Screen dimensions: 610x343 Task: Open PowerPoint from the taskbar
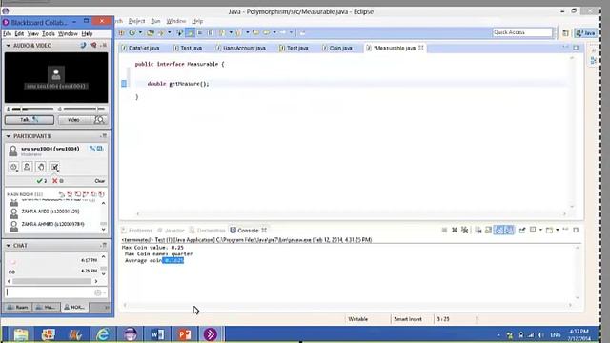[185, 334]
